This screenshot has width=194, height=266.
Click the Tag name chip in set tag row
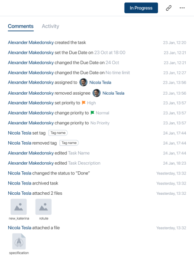tap(58, 133)
